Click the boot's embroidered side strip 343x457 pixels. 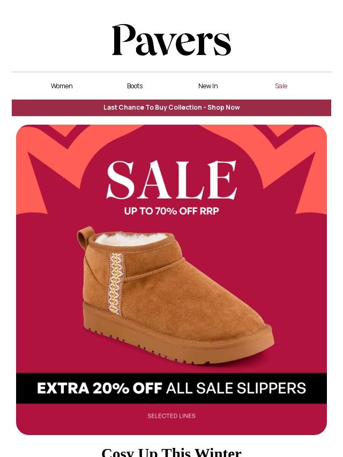point(116,283)
